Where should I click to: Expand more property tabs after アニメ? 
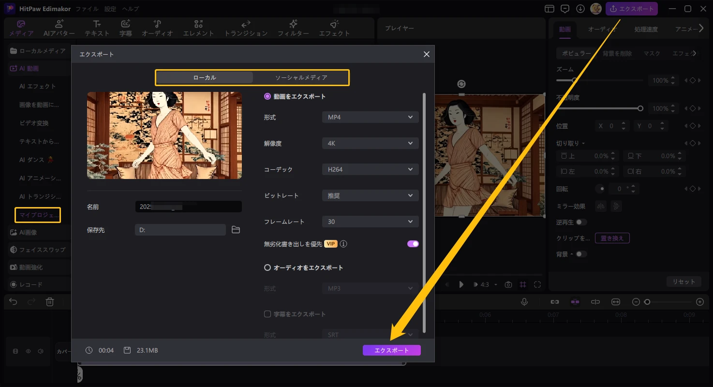[702, 29]
